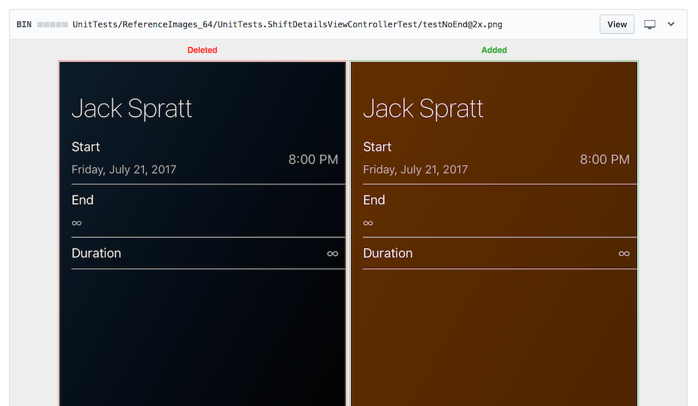This screenshot has height=406, width=698.
Task: Click the testNoEnd@2x.png file path
Action: point(287,24)
